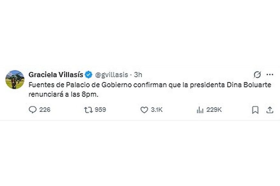
Task: Open the reply icon to comment
Action: point(33,110)
